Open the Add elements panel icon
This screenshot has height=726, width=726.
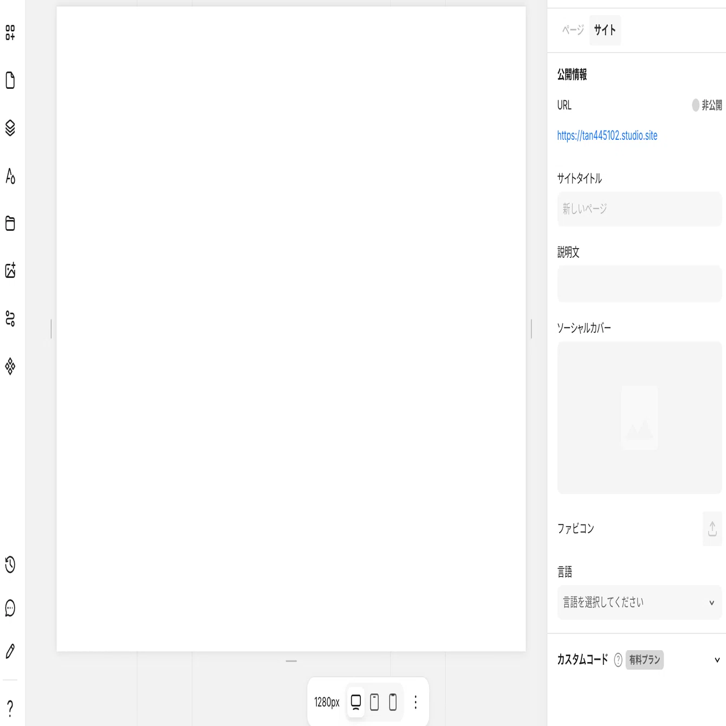click(x=10, y=33)
